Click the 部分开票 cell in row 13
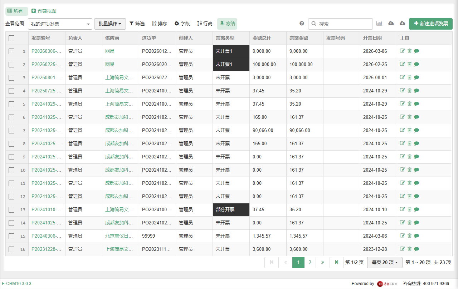Viewport: 458px width, 289px height. point(231,210)
